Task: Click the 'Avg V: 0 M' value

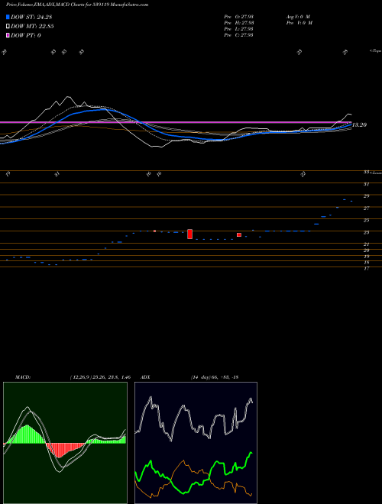Action: coord(297,17)
